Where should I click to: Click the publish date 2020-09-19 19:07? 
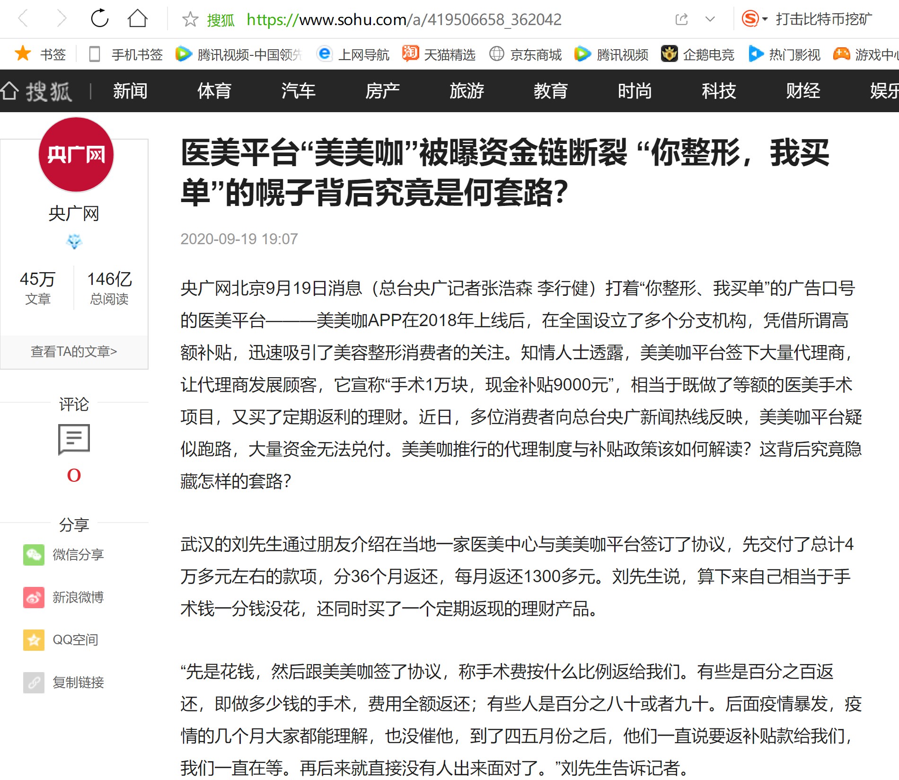(x=239, y=239)
